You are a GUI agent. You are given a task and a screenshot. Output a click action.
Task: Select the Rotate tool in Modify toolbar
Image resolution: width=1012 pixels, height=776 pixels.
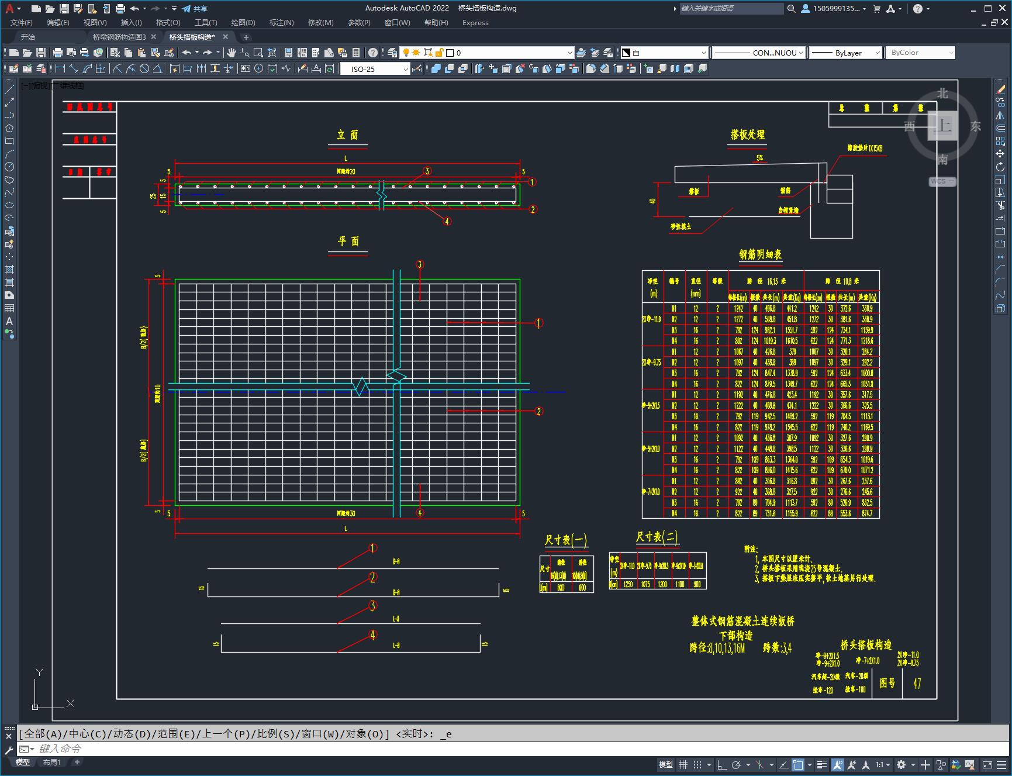[x=1000, y=167]
